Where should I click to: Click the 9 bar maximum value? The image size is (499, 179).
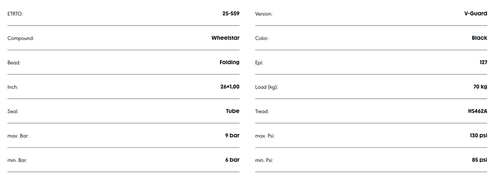tap(232, 135)
